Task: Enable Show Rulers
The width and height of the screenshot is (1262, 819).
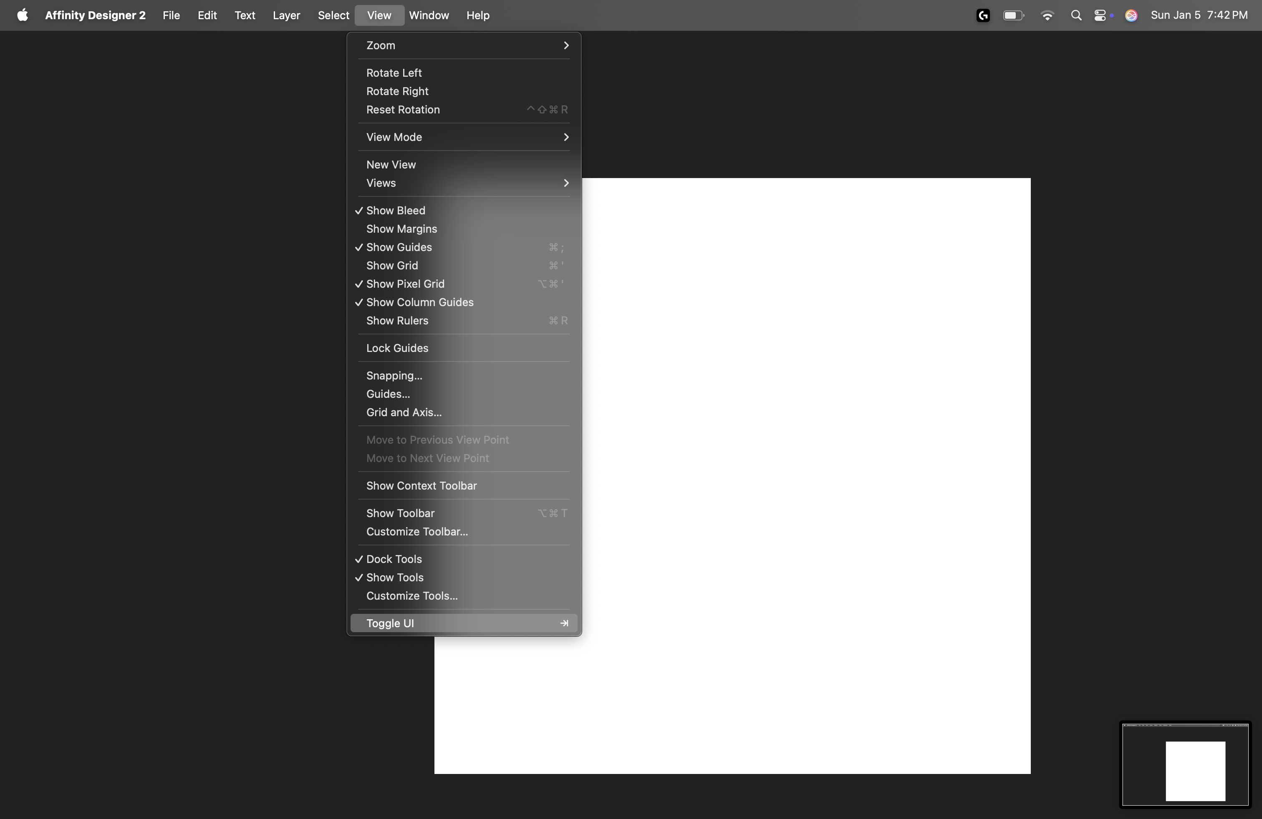Action: pyautogui.click(x=464, y=321)
